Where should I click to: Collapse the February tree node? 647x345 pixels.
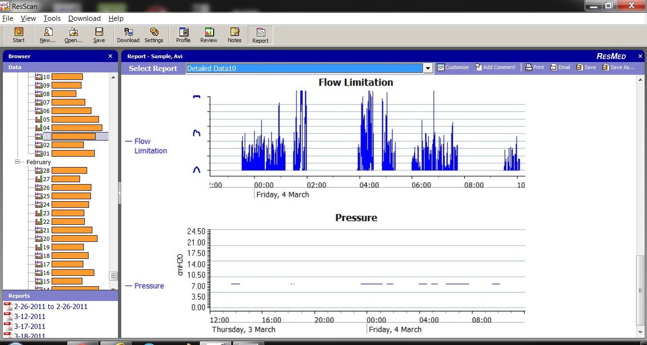(x=18, y=162)
